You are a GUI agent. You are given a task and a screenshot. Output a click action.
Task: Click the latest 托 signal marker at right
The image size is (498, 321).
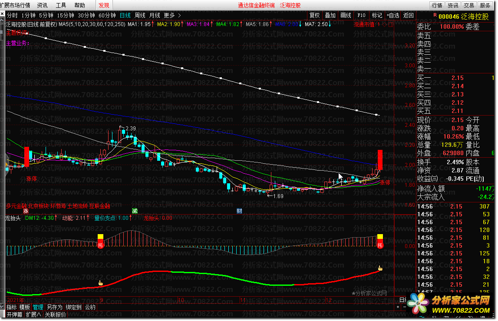[x=380, y=245]
